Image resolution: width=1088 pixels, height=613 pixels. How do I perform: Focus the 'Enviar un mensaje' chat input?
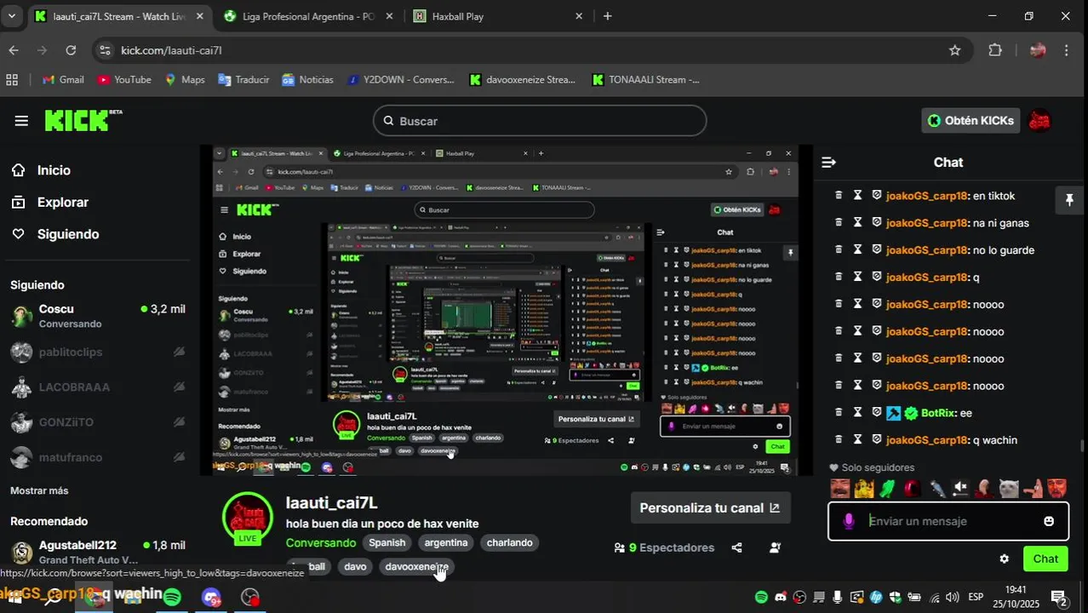pos(948,521)
